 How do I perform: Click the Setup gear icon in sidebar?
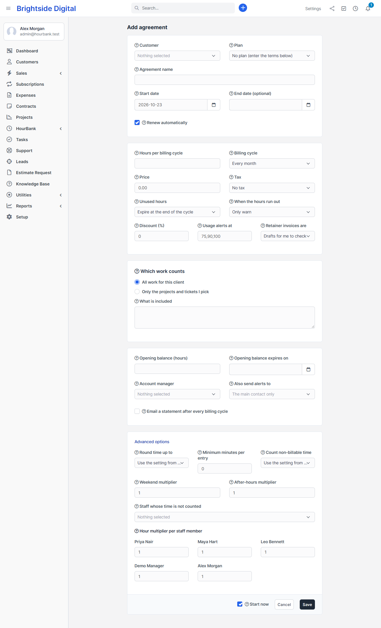pos(10,217)
